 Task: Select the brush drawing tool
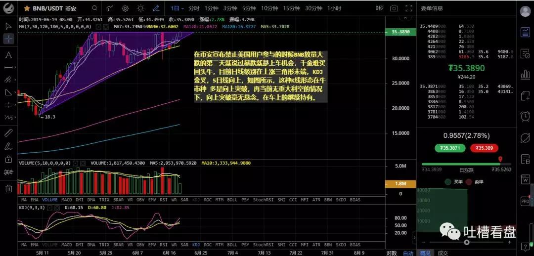9,146
